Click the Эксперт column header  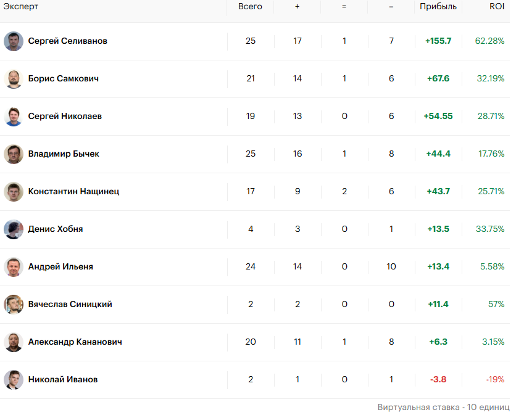pyautogui.click(x=20, y=7)
